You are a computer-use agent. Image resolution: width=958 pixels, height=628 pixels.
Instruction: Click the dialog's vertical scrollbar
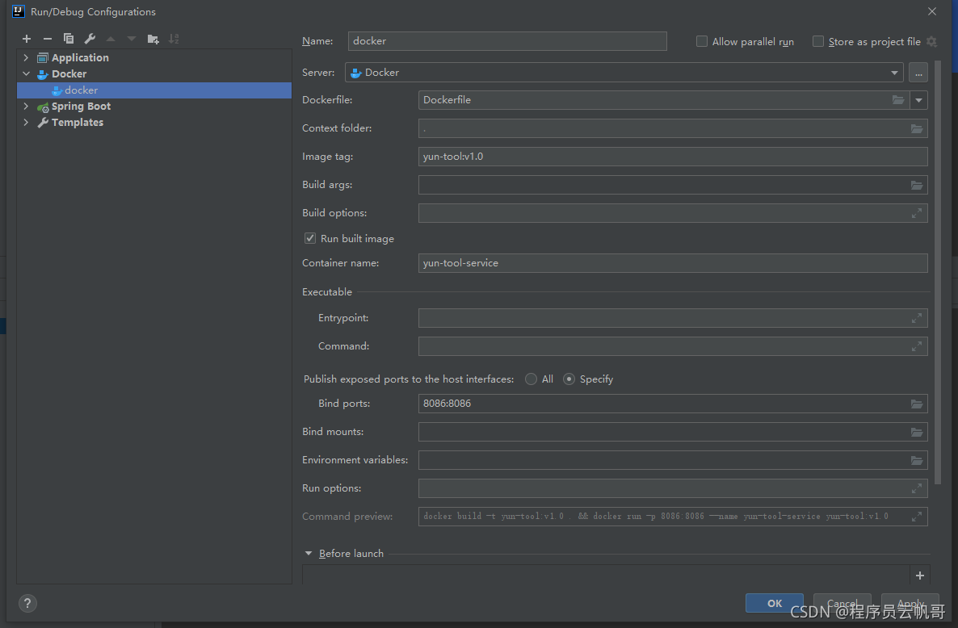[938, 271]
